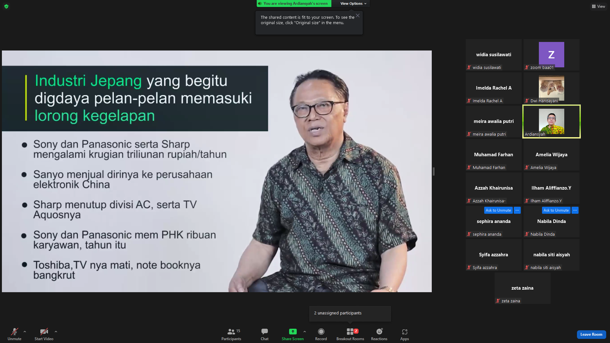Select Ardiansyah's video thumbnail

click(x=552, y=121)
